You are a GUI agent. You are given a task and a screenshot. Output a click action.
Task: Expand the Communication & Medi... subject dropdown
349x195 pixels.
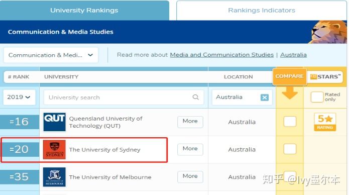click(x=51, y=55)
